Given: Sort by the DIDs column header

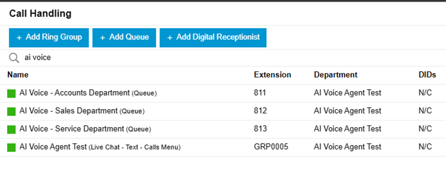Looking at the screenshot, I should point(427,75).
